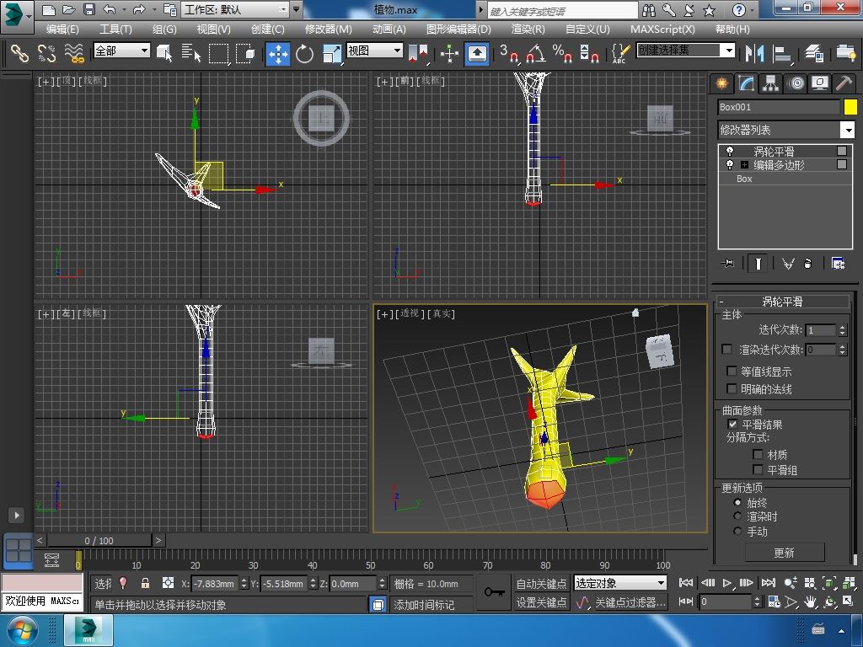The height and width of the screenshot is (647, 863).
Task: Open the Display panel tab
Action: (x=820, y=83)
